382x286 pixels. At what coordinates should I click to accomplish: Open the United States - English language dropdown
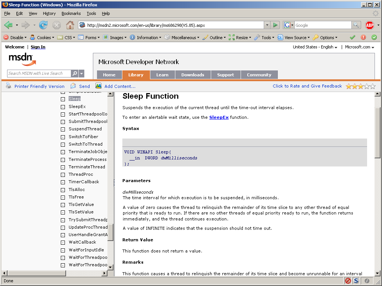click(315, 47)
